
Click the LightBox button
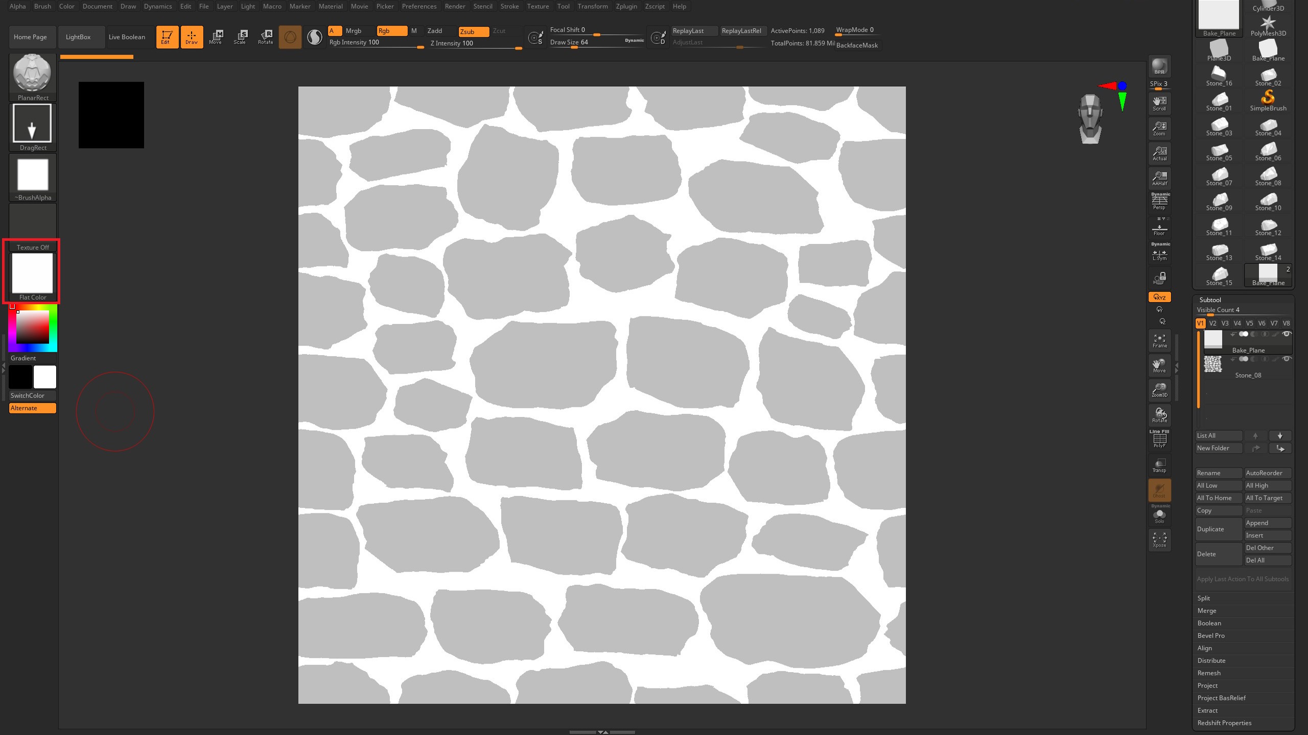click(x=82, y=37)
